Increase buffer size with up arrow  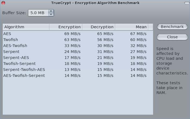click(x=51, y=11)
